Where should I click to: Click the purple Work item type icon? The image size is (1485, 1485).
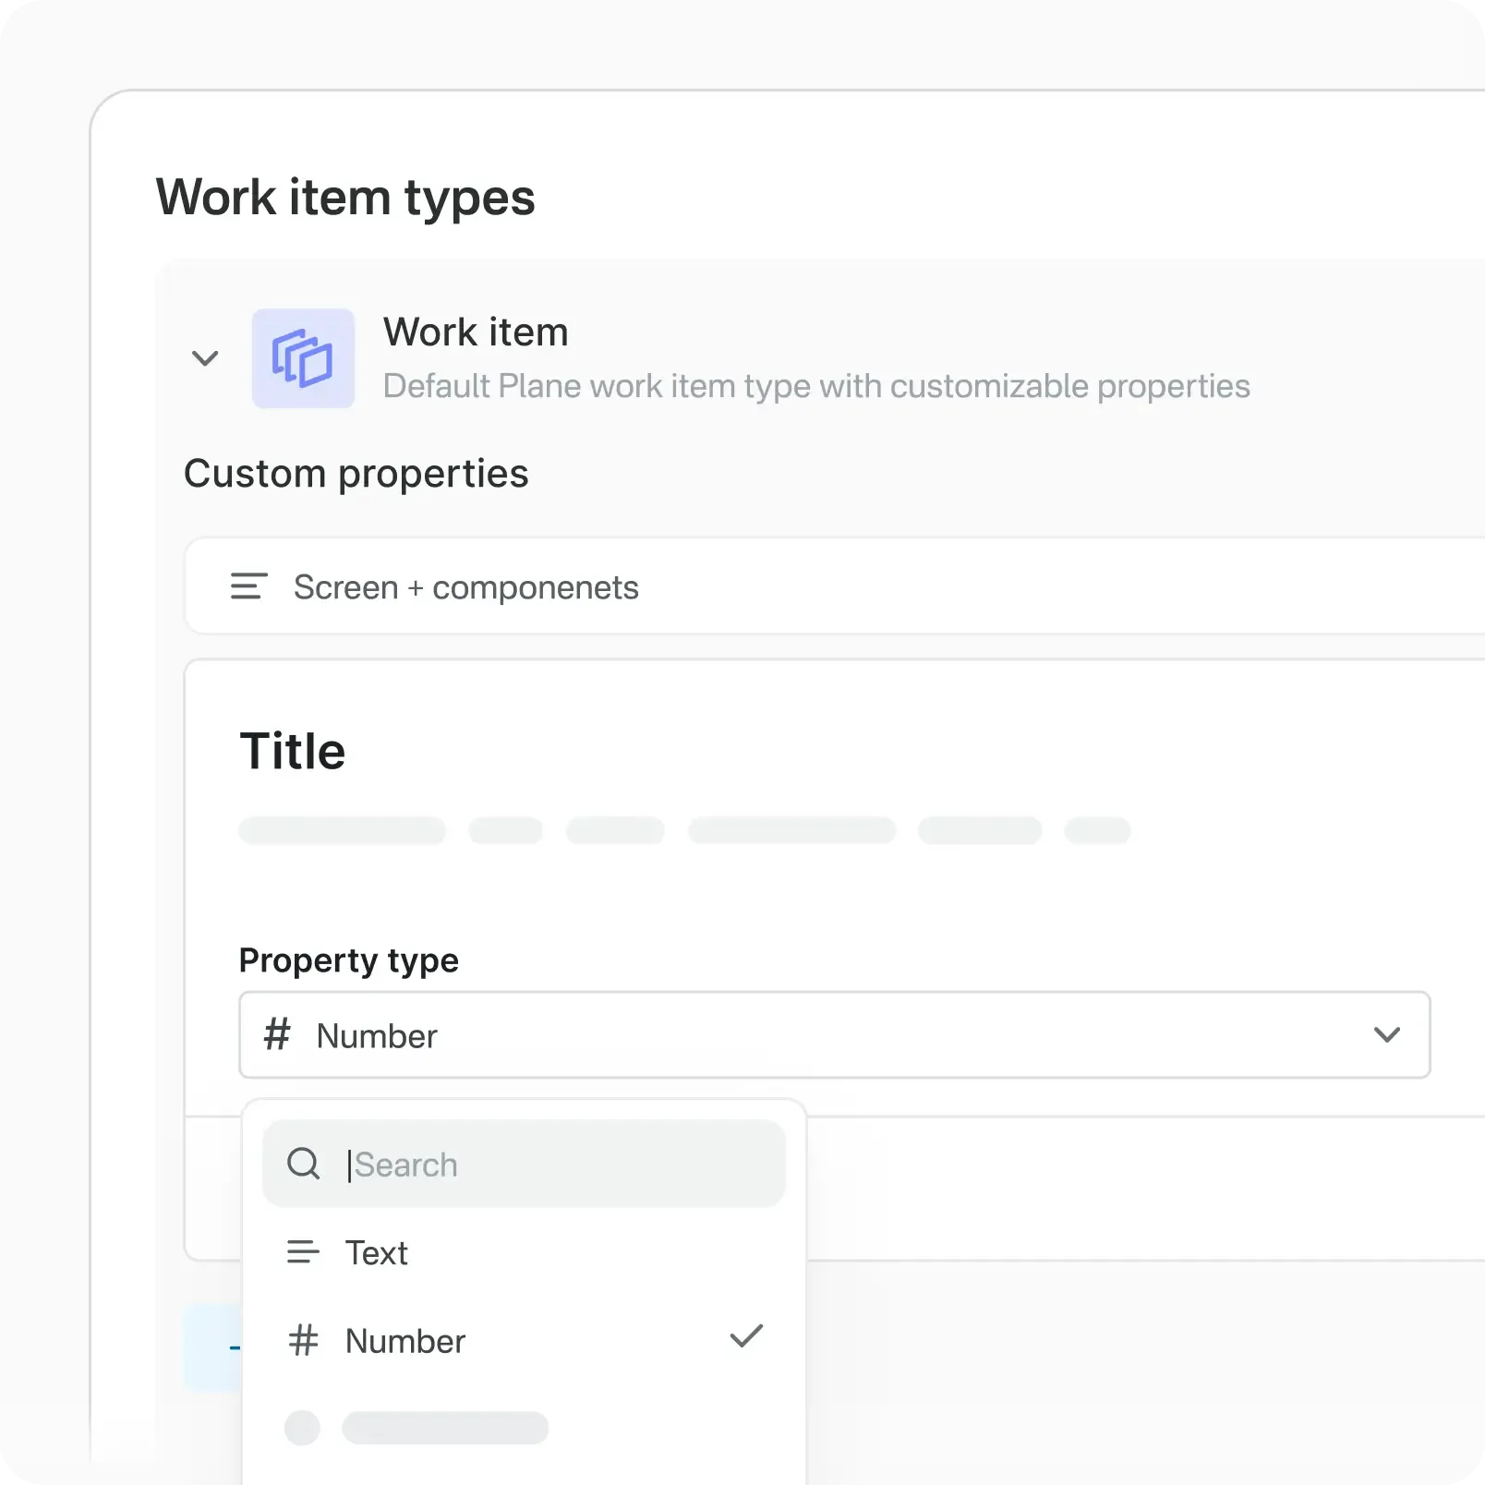click(x=304, y=358)
